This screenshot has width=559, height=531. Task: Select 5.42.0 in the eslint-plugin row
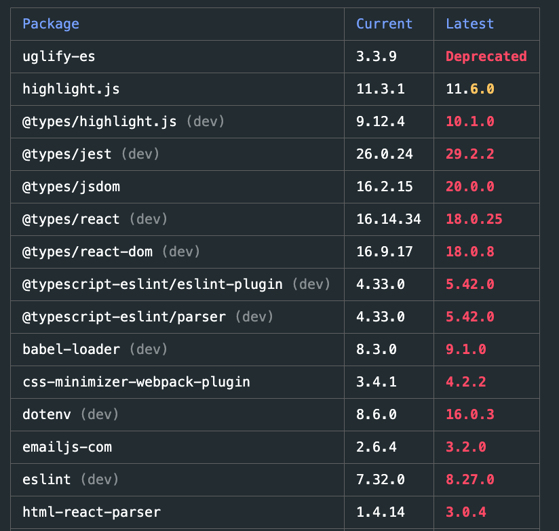click(x=470, y=284)
